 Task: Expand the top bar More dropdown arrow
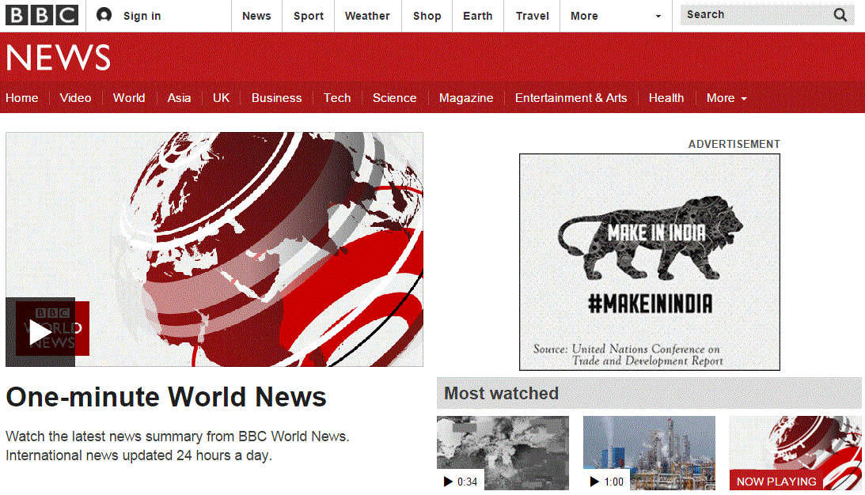click(x=658, y=17)
